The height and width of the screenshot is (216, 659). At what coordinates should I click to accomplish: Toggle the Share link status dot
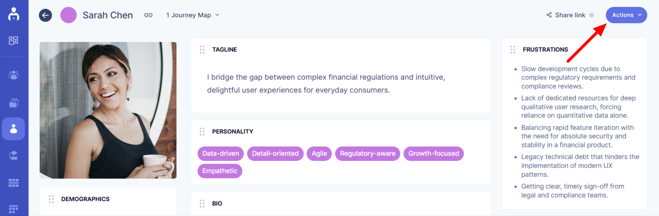click(592, 15)
